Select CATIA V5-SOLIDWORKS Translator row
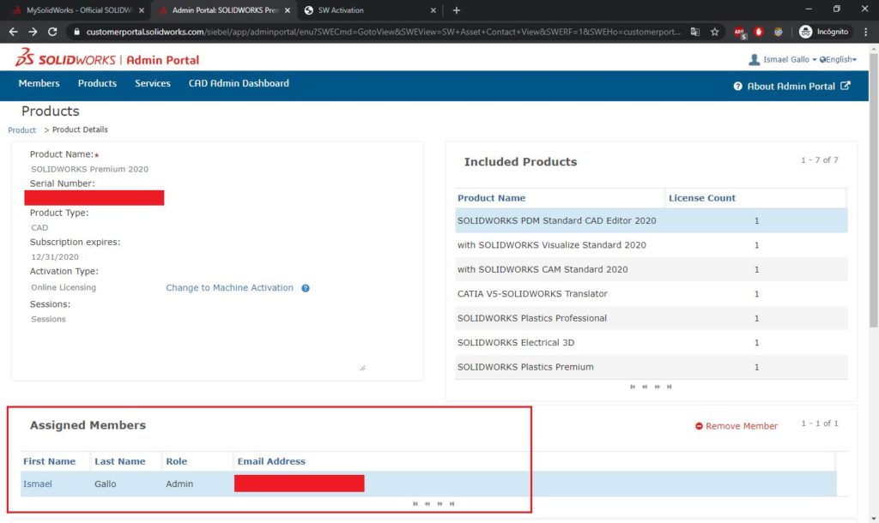 pos(651,294)
